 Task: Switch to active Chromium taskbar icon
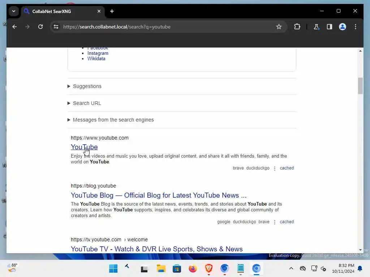click(256, 268)
